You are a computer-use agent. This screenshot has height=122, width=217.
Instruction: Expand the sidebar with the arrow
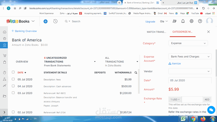click(x=4, y=112)
